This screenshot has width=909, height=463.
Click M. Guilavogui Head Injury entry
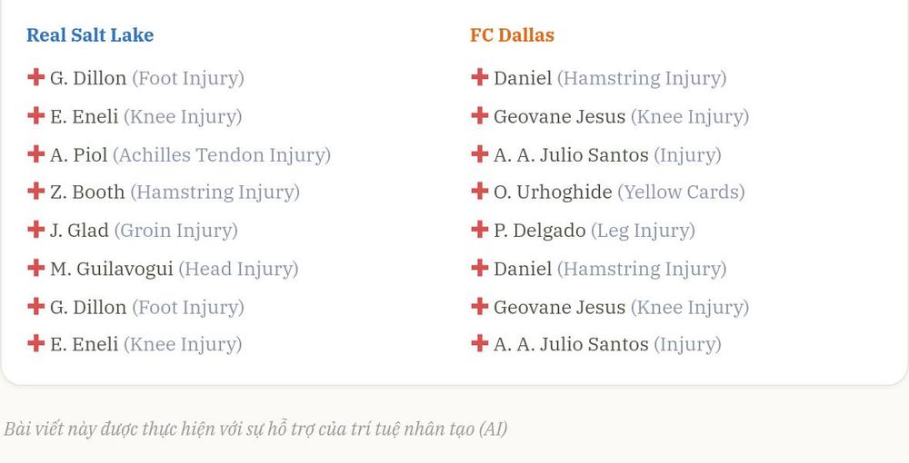(163, 269)
